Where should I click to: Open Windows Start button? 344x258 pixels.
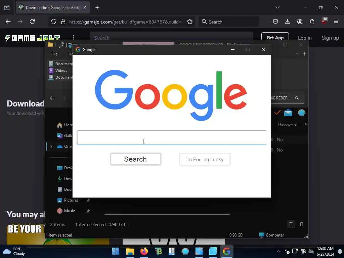[116, 251]
